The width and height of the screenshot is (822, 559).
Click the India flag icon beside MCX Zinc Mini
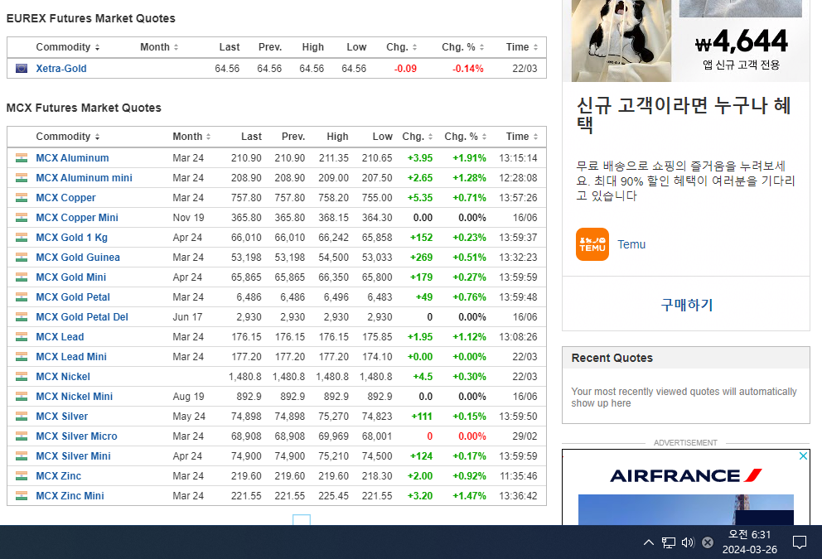point(22,495)
